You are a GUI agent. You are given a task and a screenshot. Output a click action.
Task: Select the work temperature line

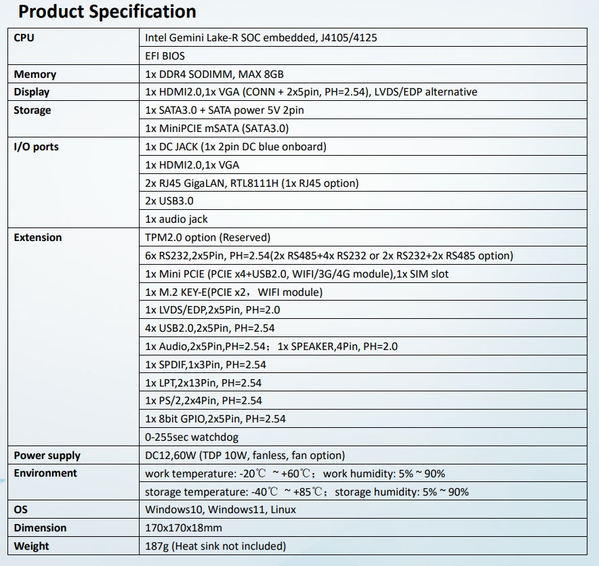point(295,474)
